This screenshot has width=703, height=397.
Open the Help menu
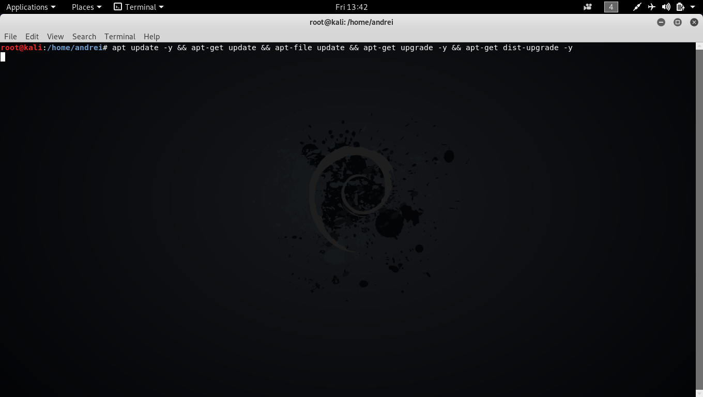pyautogui.click(x=151, y=36)
